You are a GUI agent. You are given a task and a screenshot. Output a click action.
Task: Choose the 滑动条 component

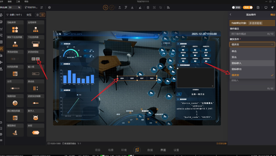click(x=36, y=86)
